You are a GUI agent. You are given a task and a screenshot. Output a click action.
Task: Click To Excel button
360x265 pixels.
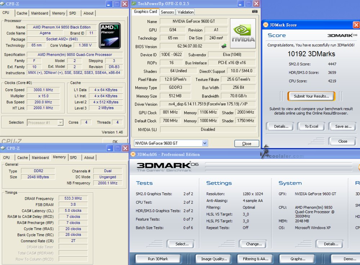(311, 126)
